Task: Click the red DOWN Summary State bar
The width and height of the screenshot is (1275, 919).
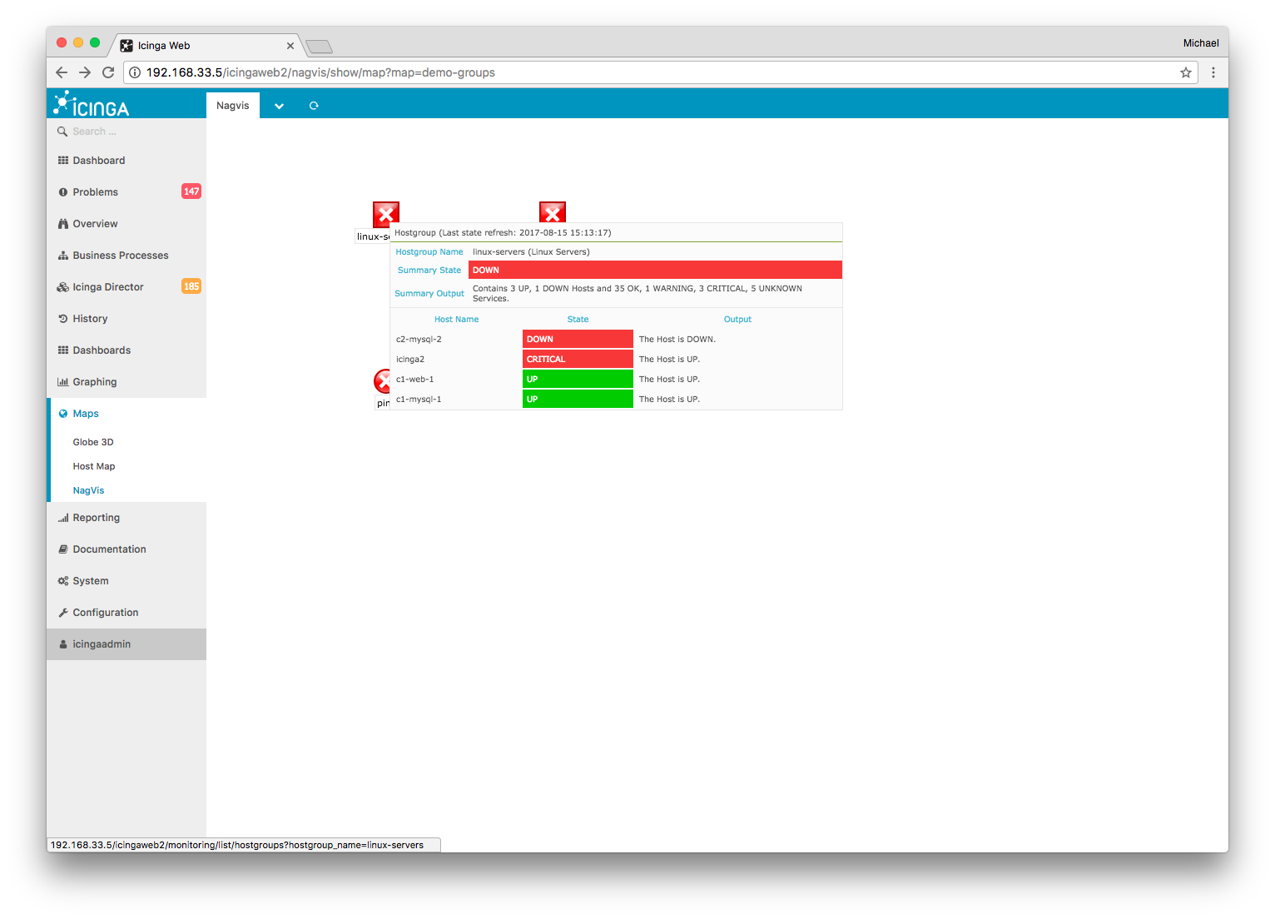Action: coord(655,270)
